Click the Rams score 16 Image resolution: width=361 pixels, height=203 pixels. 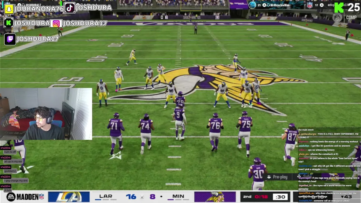pyautogui.click(x=131, y=197)
